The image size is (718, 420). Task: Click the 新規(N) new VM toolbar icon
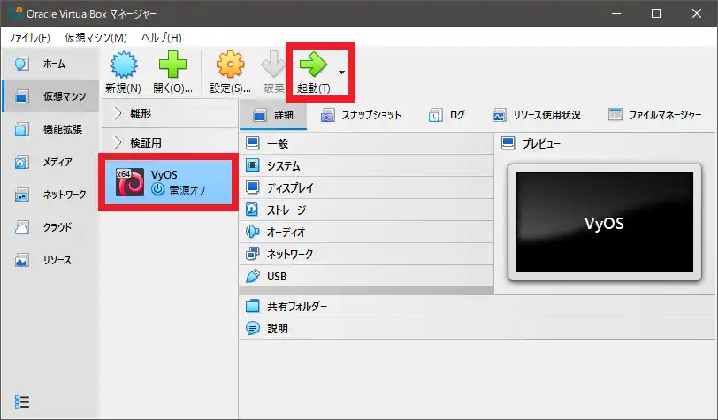click(123, 65)
